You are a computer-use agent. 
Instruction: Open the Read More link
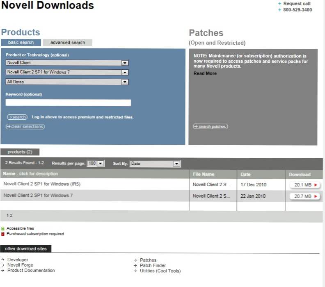coord(205,73)
